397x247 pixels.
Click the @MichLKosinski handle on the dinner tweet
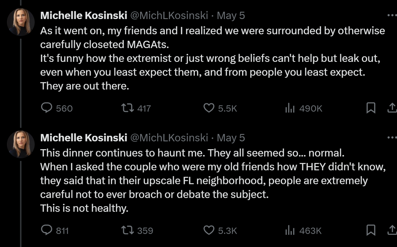click(169, 137)
